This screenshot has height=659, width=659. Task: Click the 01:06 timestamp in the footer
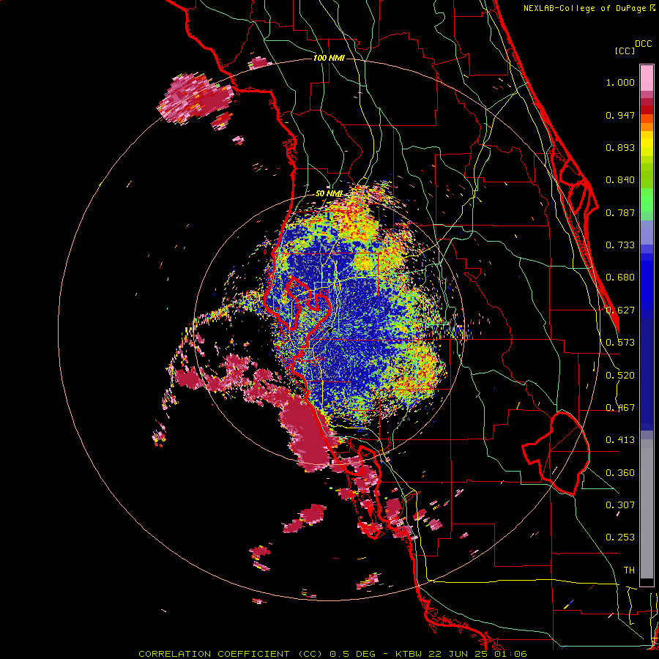click(512, 654)
